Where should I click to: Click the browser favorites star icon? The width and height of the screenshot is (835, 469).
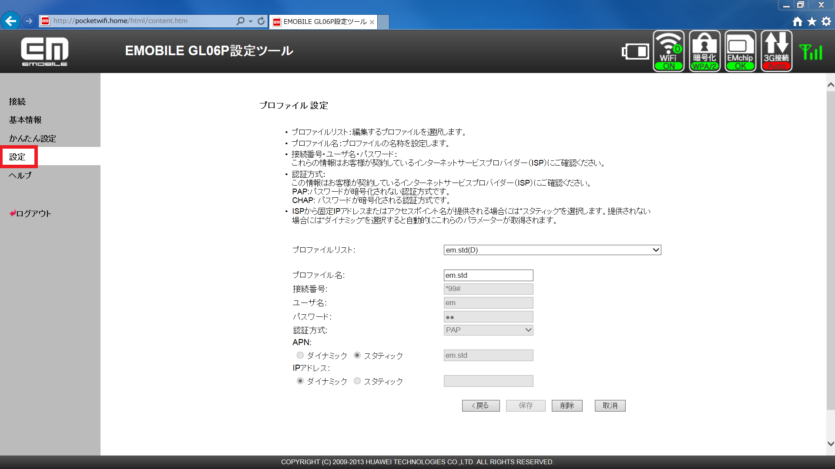(x=813, y=21)
